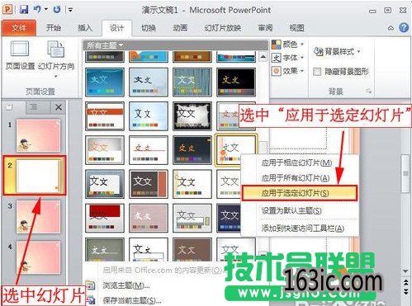The width and height of the screenshot is (412, 306).
Task: Pick the black theme with gold 文文 text
Action: coord(236,82)
